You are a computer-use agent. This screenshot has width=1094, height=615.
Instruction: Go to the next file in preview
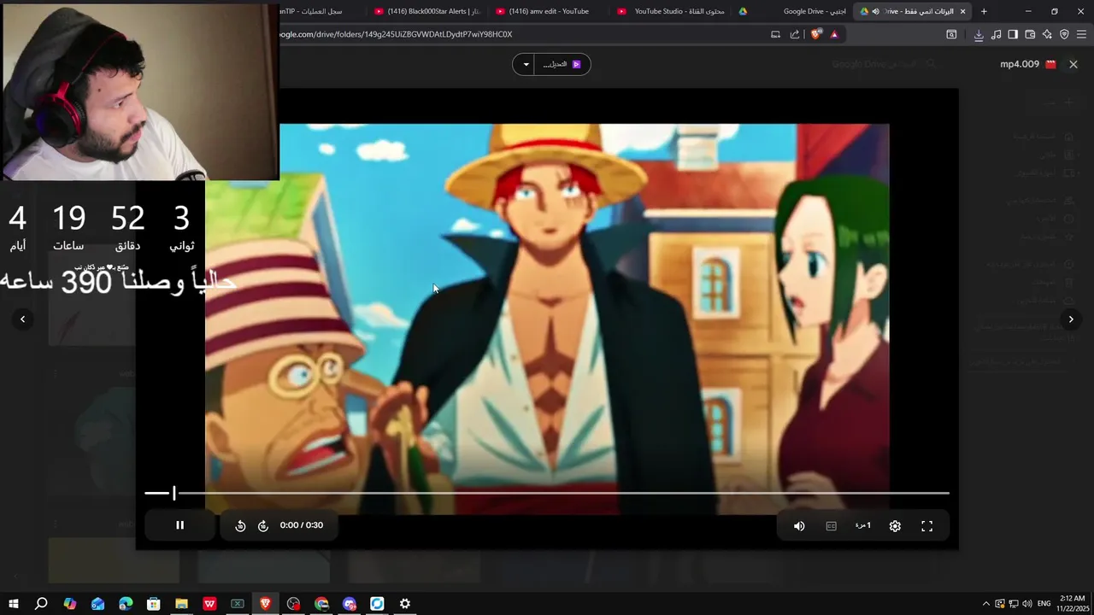tap(1071, 319)
